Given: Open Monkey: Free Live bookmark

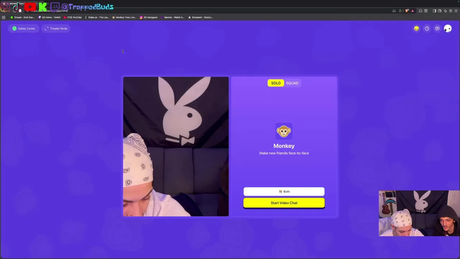Looking at the screenshot, I should point(124,17).
